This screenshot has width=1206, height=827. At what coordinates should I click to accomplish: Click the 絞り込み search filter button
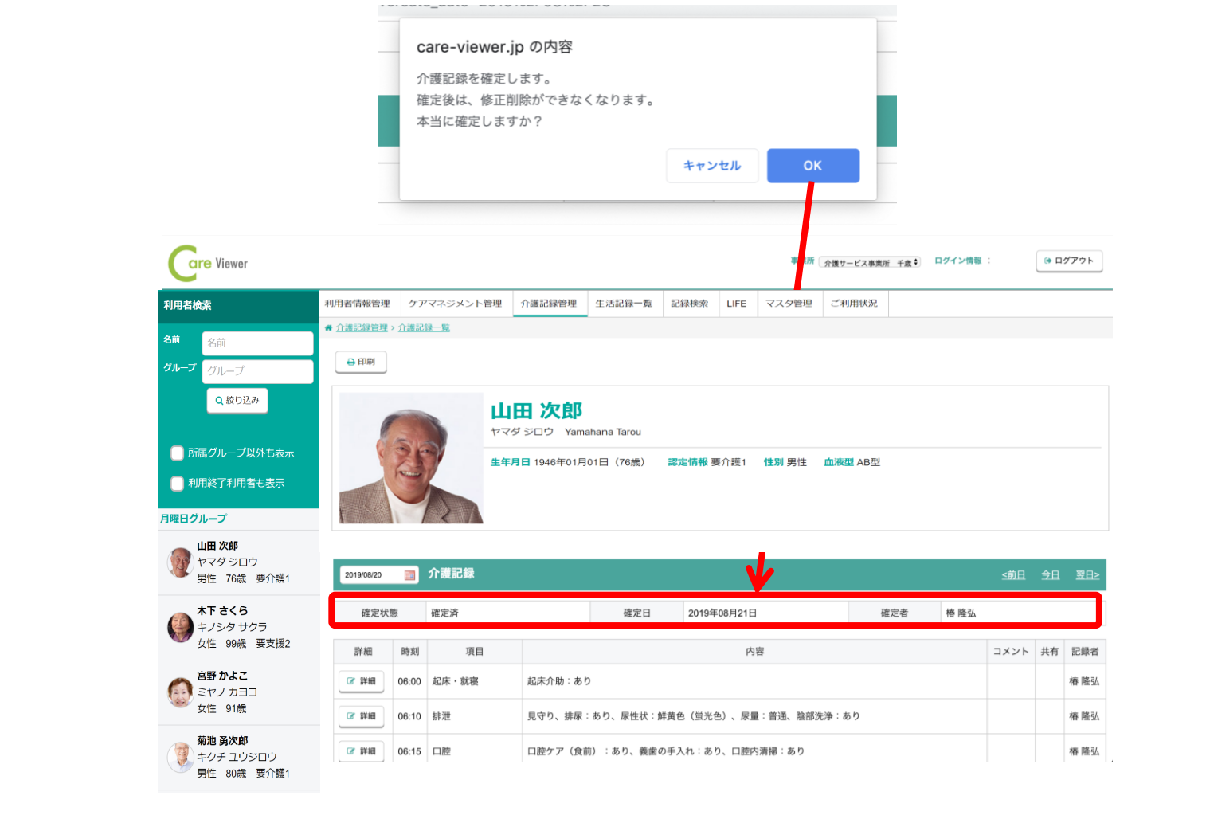237,401
